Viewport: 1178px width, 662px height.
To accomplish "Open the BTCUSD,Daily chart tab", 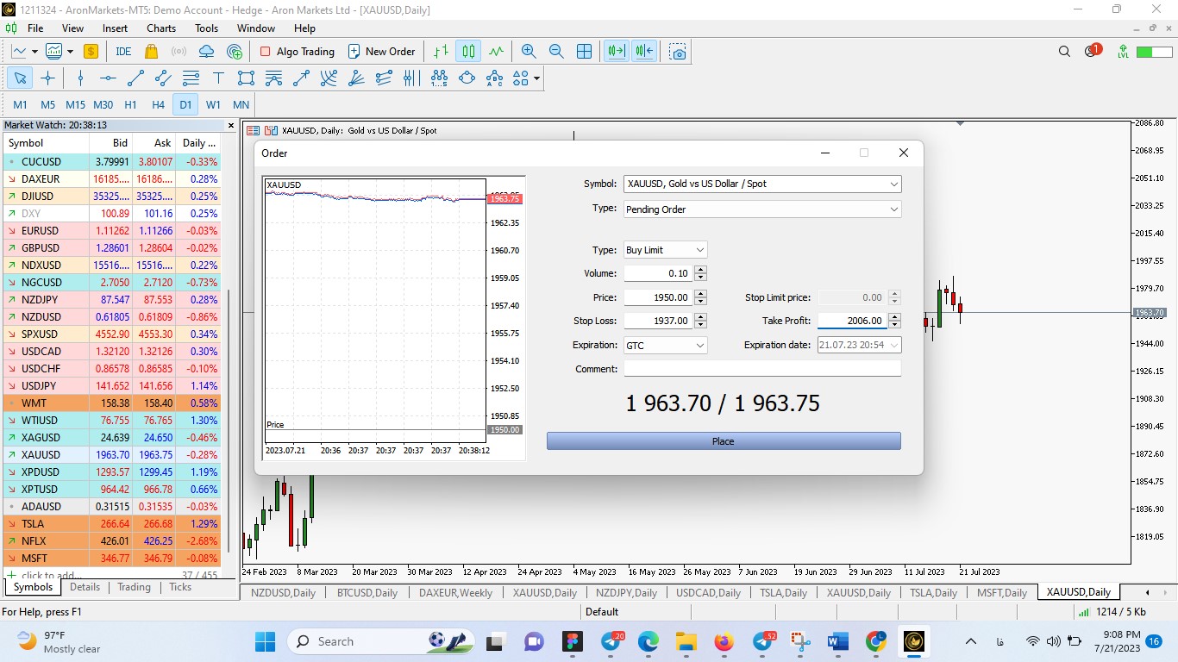I will coord(367,592).
